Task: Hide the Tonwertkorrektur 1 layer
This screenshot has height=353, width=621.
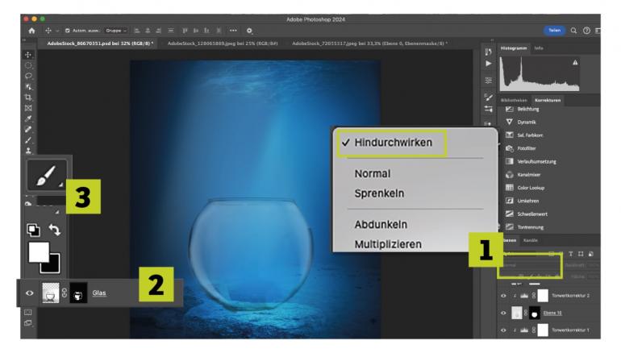Action: click(x=503, y=330)
